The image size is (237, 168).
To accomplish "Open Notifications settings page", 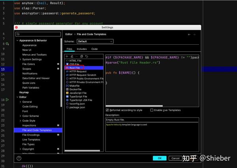I will tap(30, 74).
